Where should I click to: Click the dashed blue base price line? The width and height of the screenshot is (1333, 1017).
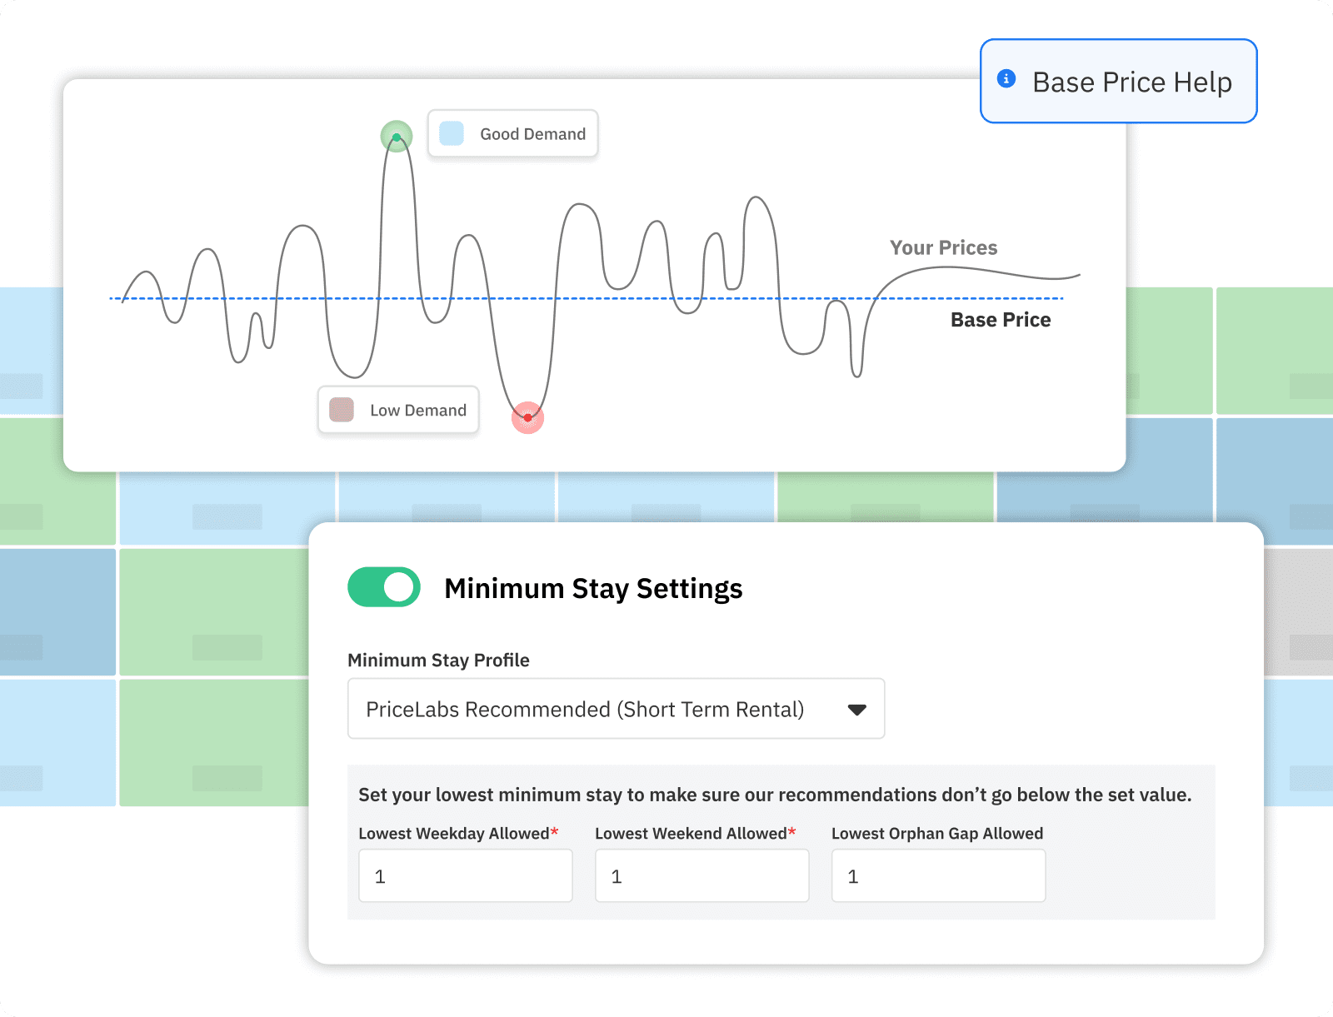633,298
